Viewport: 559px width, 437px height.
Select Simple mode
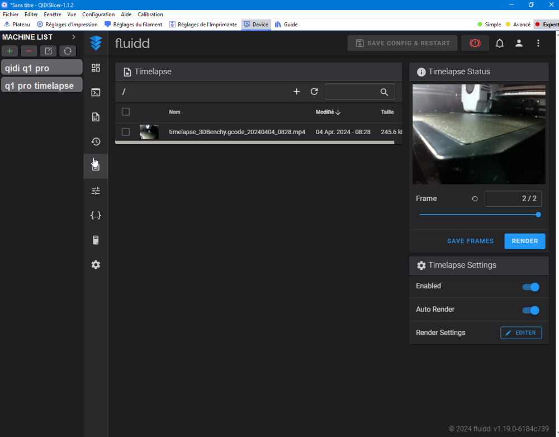pyautogui.click(x=489, y=24)
